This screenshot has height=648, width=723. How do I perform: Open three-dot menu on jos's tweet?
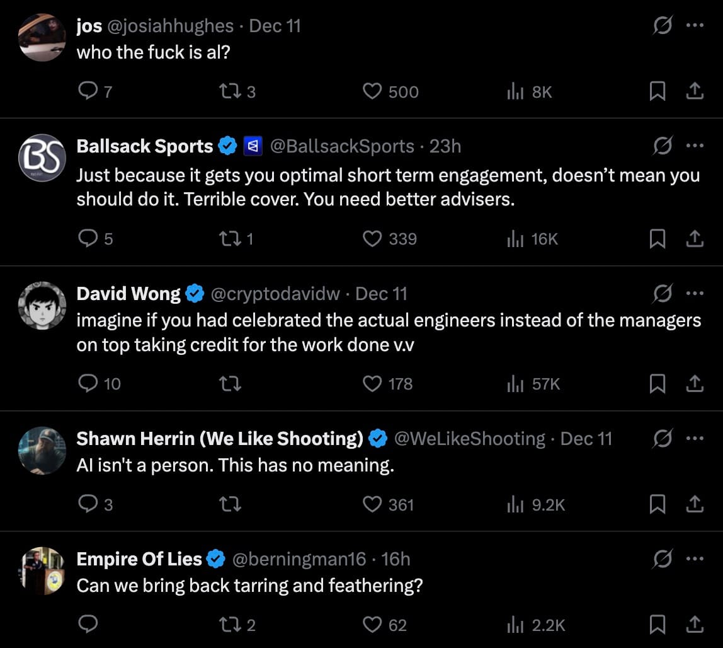tap(694, 26)
